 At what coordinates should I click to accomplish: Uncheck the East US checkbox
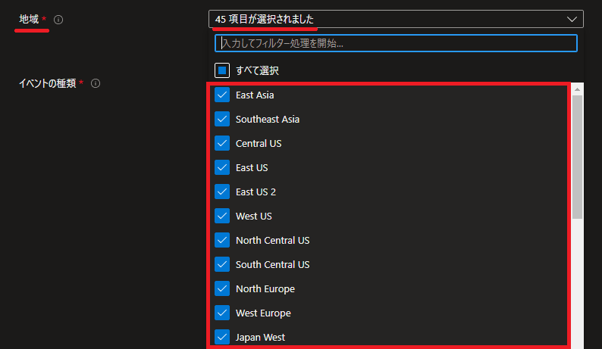[x=222, y=167]
